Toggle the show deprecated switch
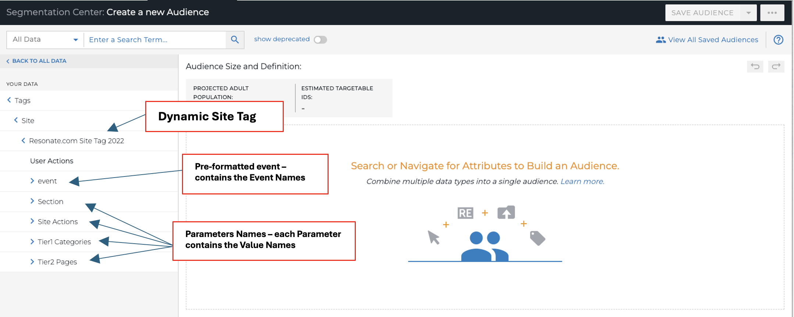The image size is (794, 317). coord(320,40)
